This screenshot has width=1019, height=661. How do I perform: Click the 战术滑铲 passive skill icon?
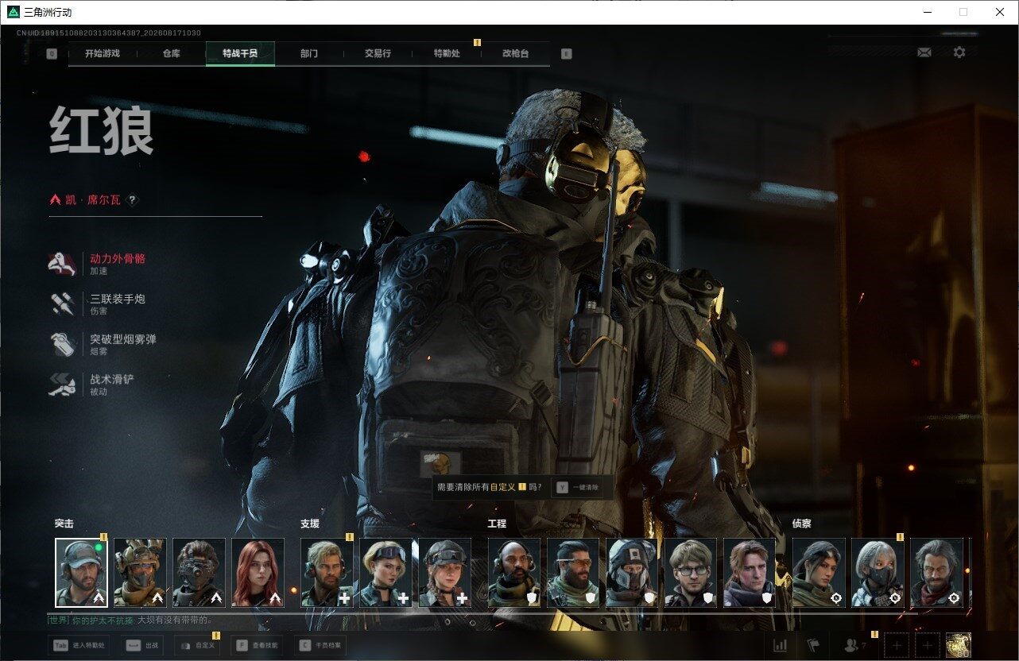[62, 385]
